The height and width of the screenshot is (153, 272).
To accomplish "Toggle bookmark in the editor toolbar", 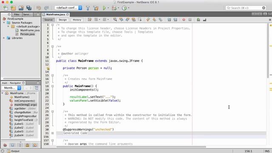I will 161,20.
